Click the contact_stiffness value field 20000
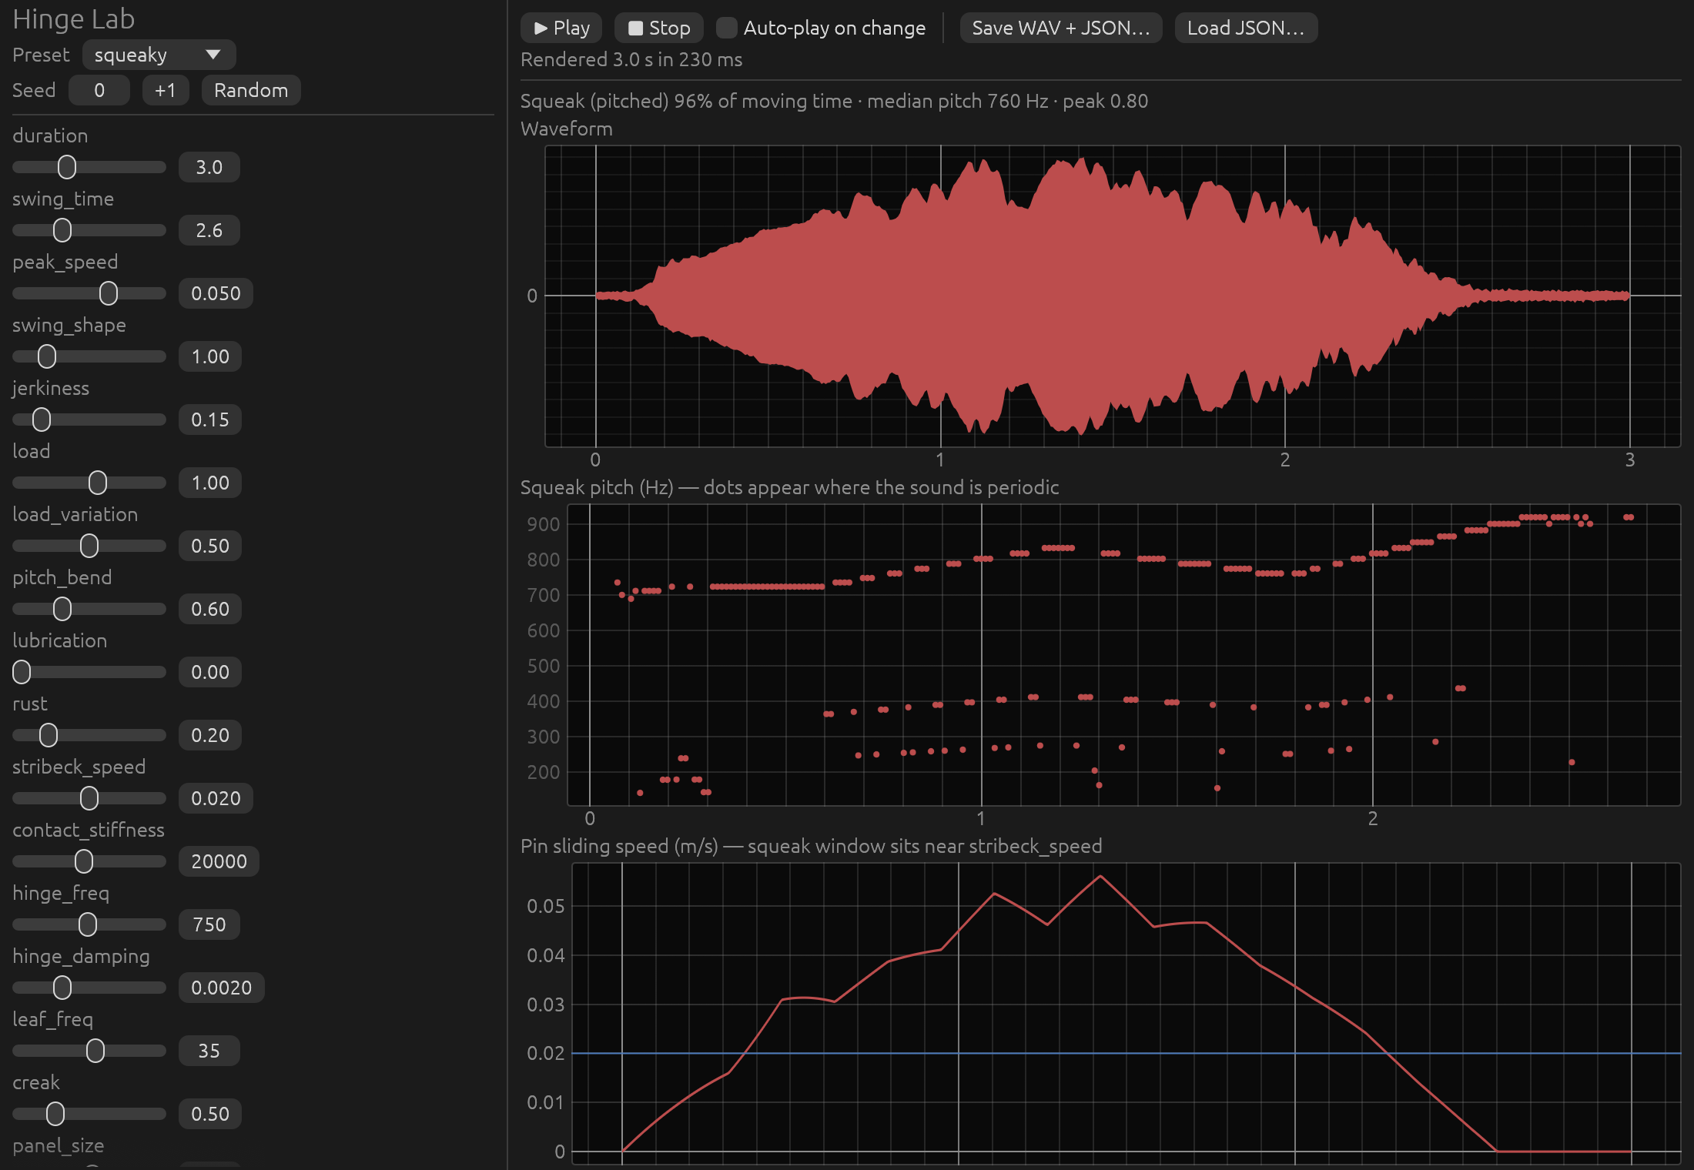The image size is (1694, 1170). pyautogui.click(x=219, y=861)
